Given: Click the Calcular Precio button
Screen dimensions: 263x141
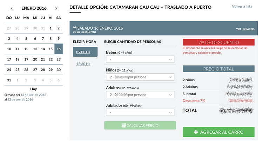Looking at the screenshot, I should (140, 125).
